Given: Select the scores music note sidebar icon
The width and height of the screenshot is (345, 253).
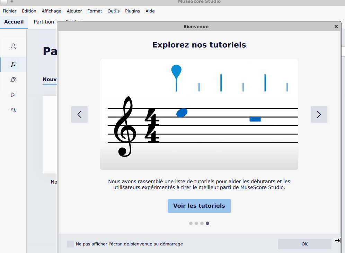Looking at the screenshot, I should 13,64.
